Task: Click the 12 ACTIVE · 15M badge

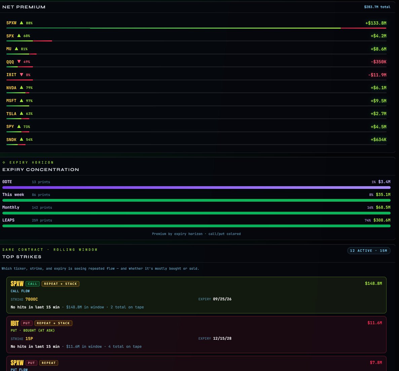Action: tap(368, 251)
